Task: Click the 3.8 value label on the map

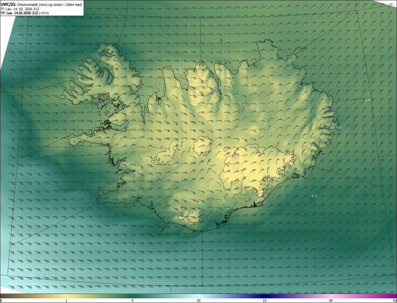Action: [218, 88]
